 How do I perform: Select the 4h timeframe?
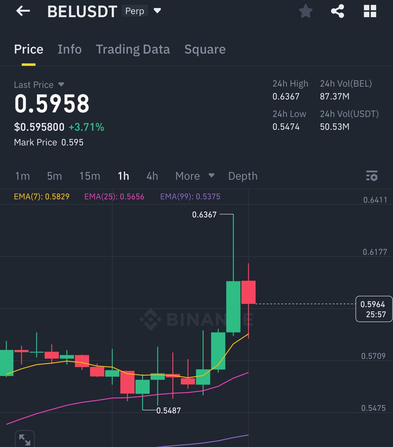pos(152,176)
